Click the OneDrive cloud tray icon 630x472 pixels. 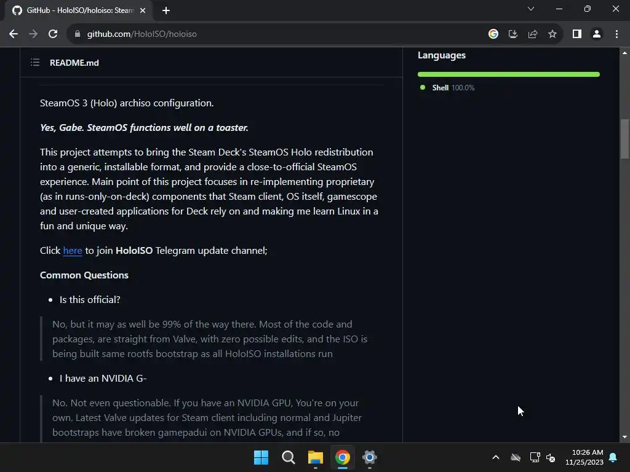point(516,457)
